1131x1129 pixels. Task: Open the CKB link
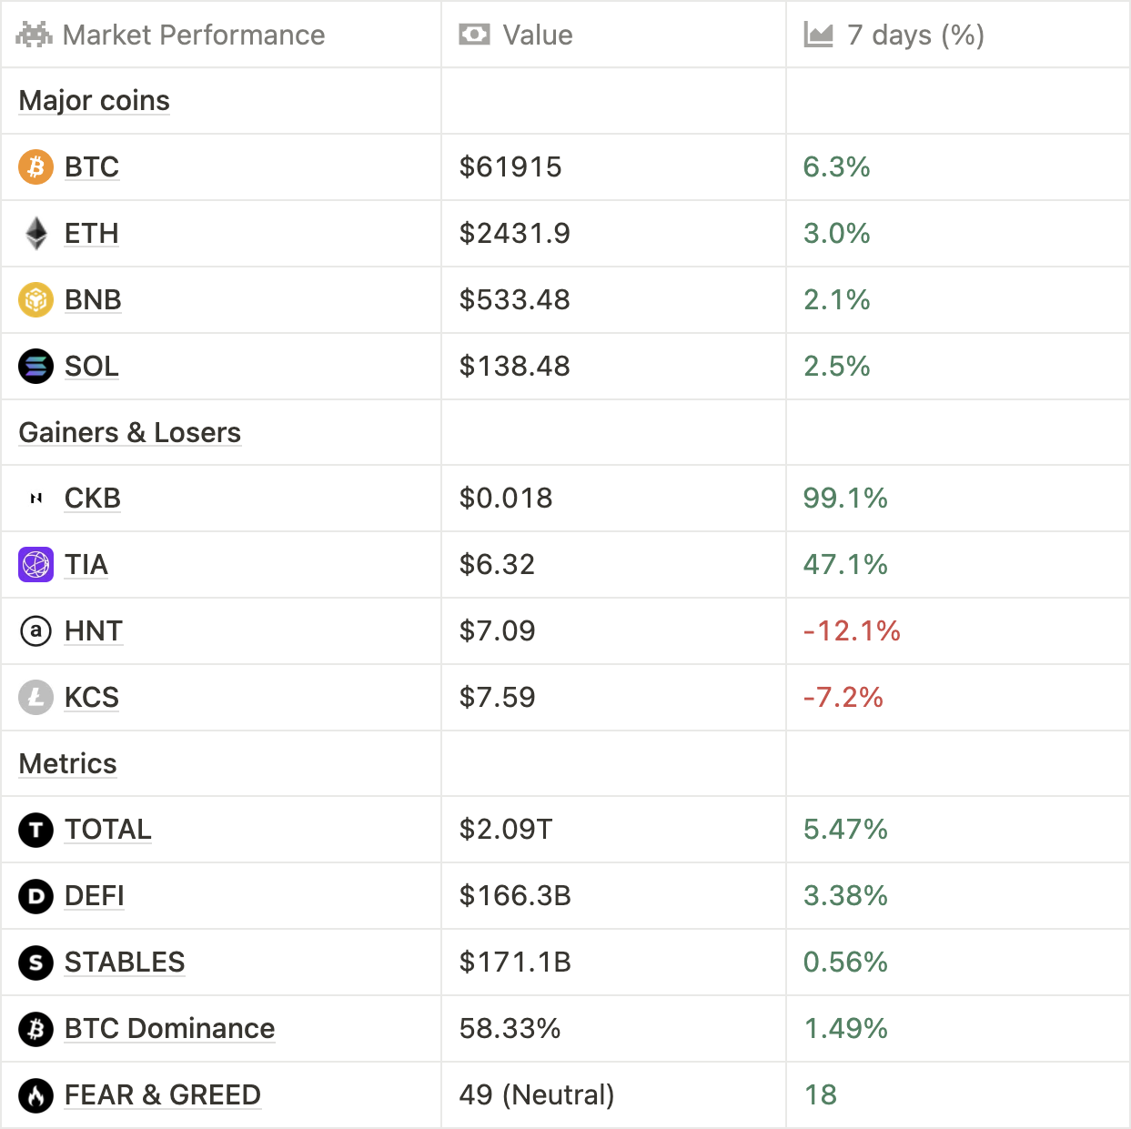[x=93, y=499]
